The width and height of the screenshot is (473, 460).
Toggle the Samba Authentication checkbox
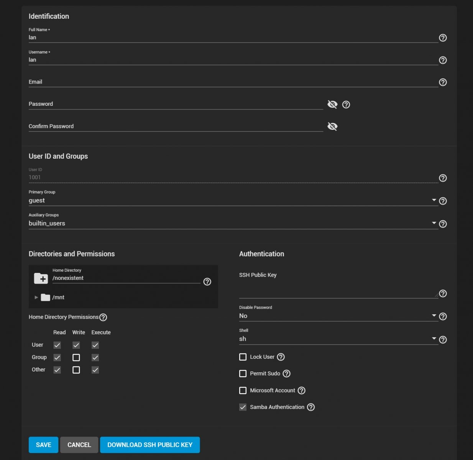(243, 407)
